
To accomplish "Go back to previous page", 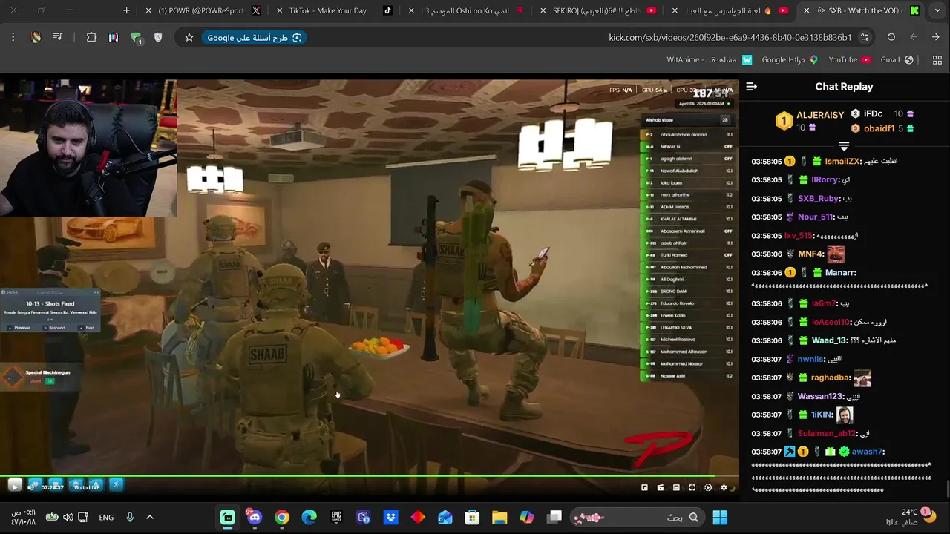I will [936, 37].
